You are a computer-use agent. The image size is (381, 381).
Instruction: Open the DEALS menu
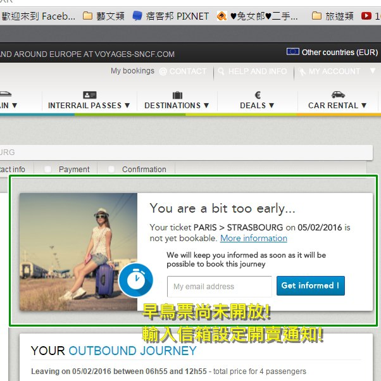257,106
